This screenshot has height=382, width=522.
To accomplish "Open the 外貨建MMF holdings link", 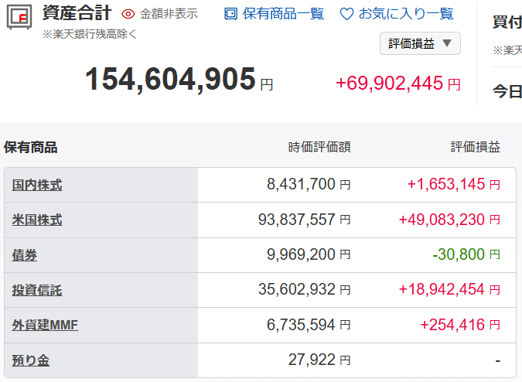I will (x=45, y=326).
